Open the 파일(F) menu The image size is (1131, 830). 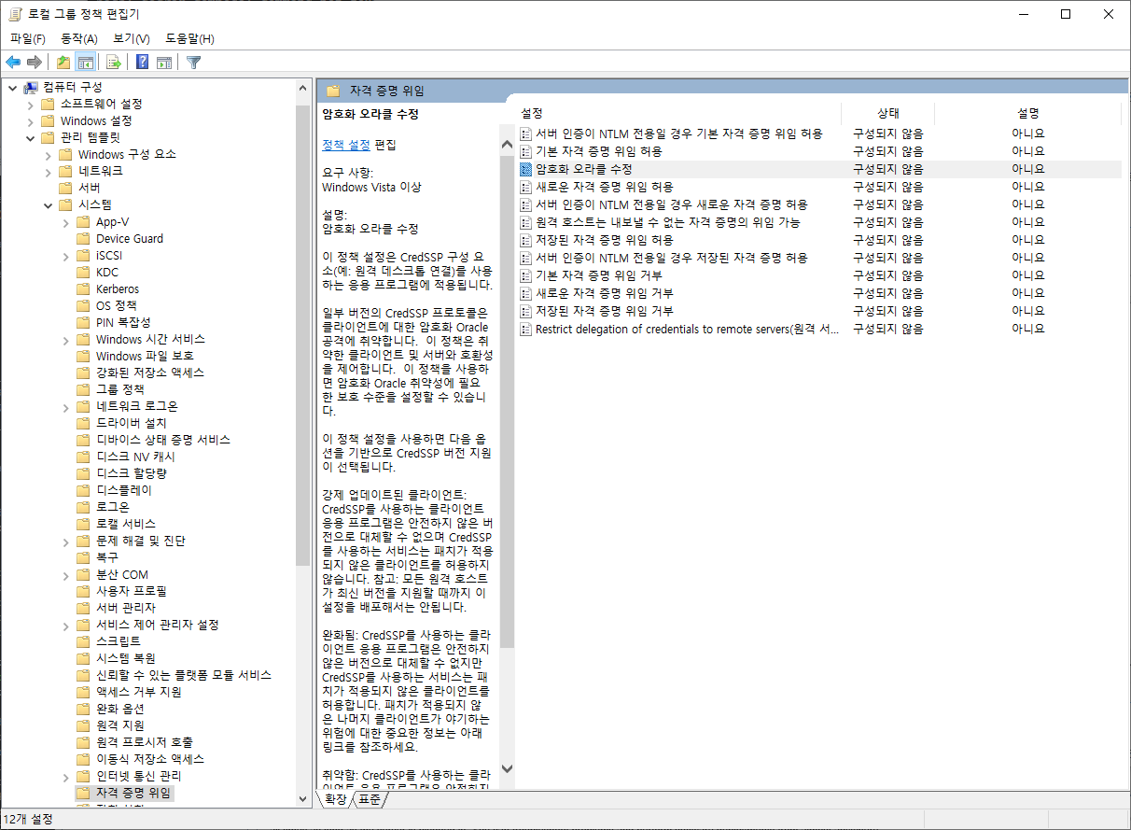pos(28,38)
